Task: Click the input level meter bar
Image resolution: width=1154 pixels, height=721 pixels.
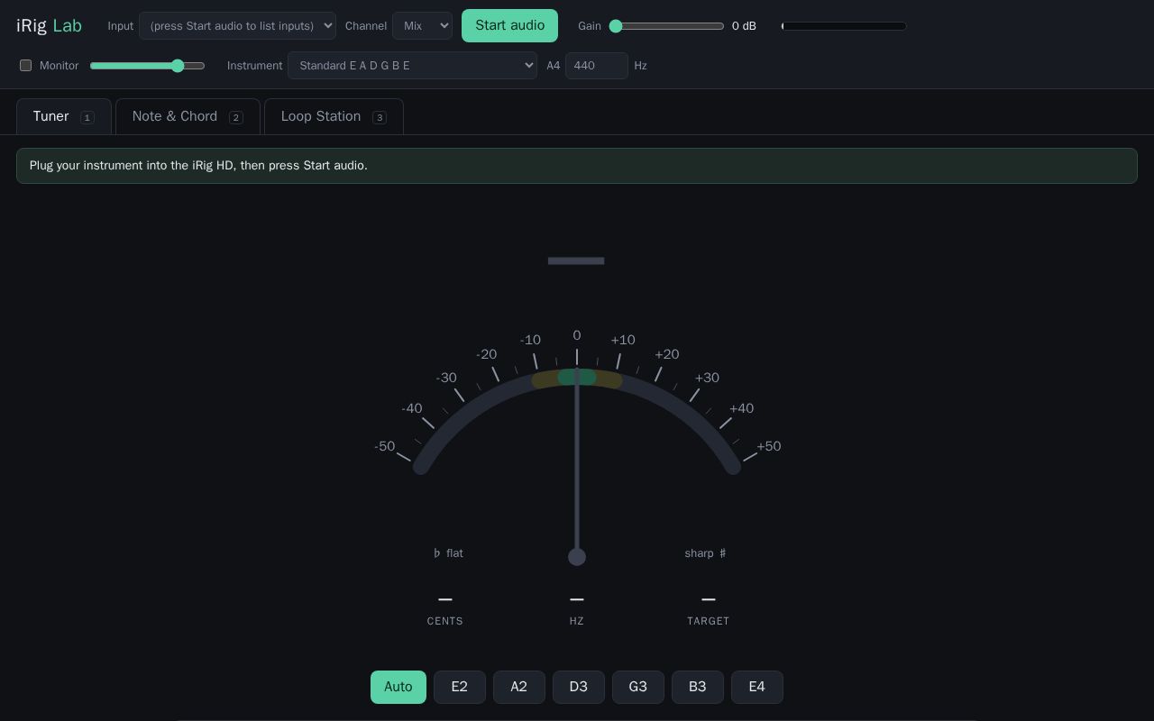Action: point(844,26)
